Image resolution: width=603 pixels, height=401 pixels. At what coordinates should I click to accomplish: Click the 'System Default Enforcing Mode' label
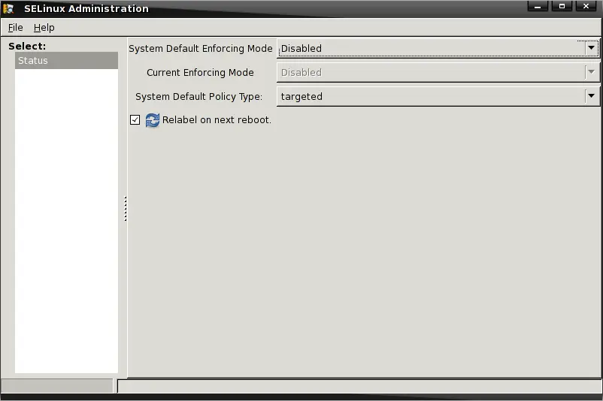[x=200, y=48]
